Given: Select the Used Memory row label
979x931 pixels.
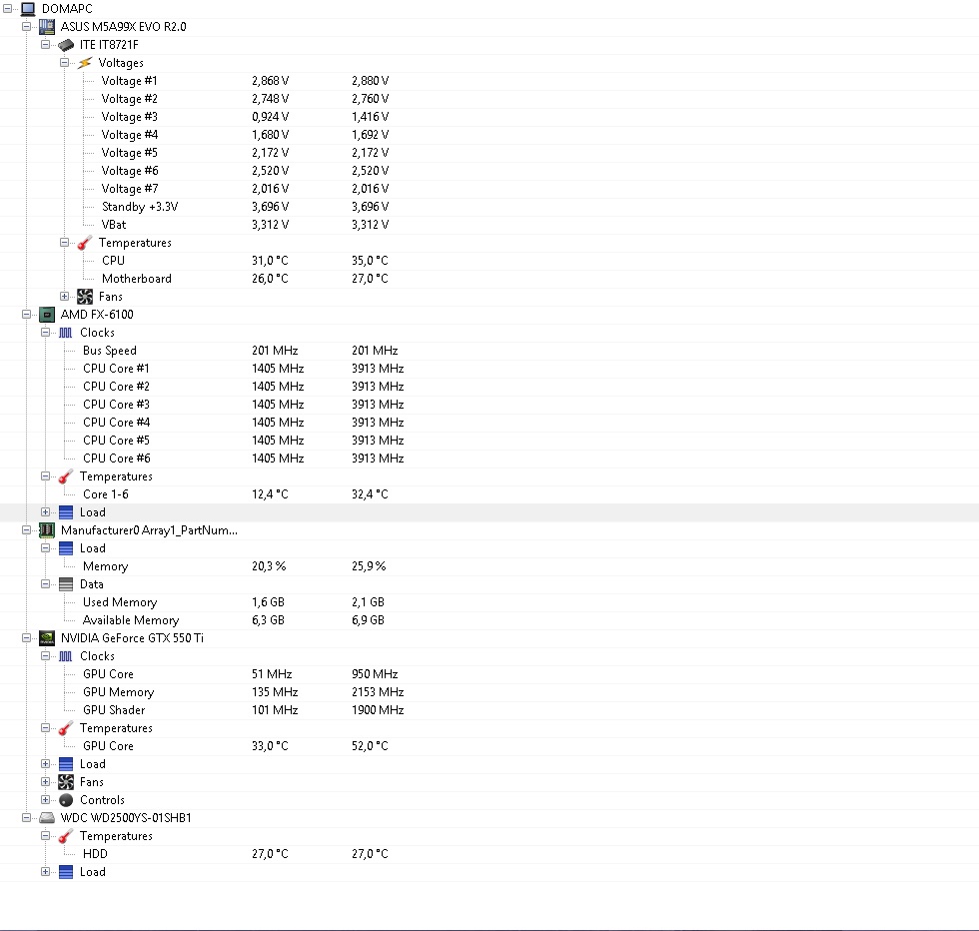Looking at the screenshot, I should (120, 602).
